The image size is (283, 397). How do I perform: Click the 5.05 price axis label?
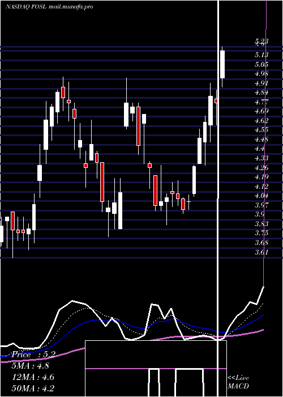pyautogui.click(x=261, y=65)
